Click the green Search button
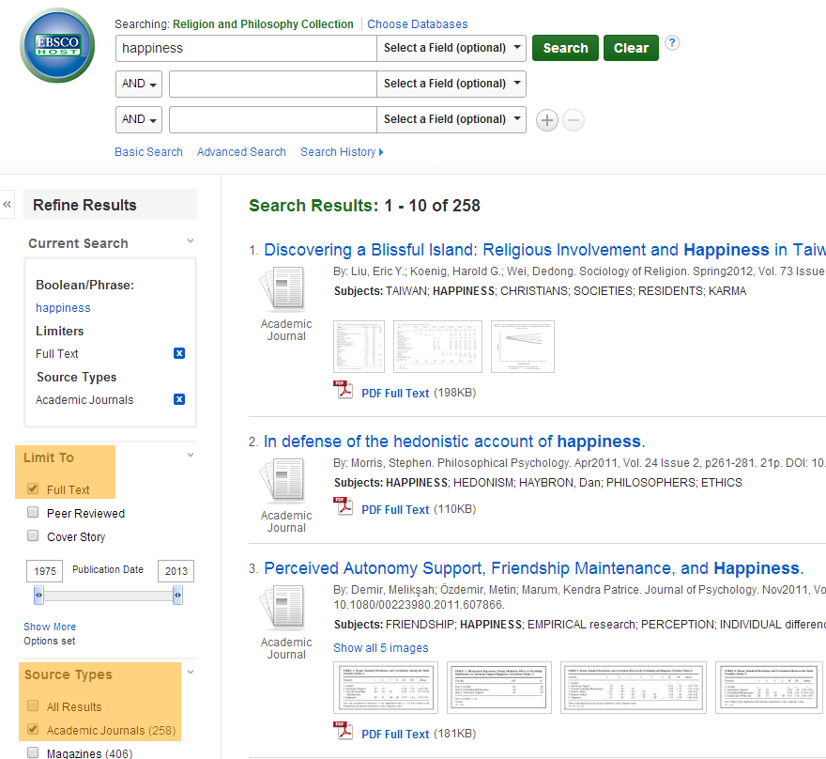Viewport: 826px width, 759px height. coord(565,48)
